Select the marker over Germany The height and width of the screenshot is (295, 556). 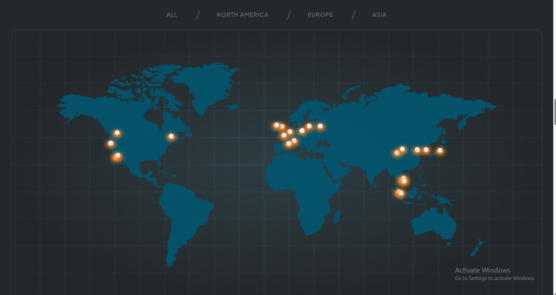(x=302, y=131)
